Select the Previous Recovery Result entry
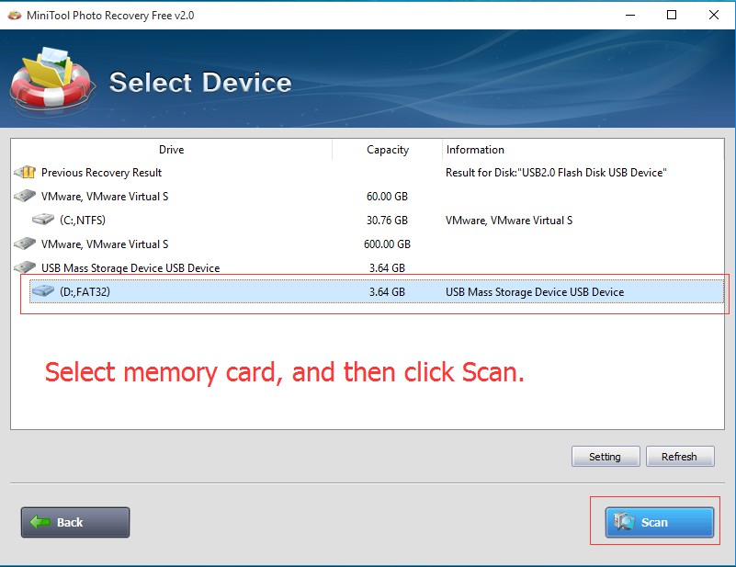Image resolution: width=736 pixels, height=567 pixels. click(184, 173)
